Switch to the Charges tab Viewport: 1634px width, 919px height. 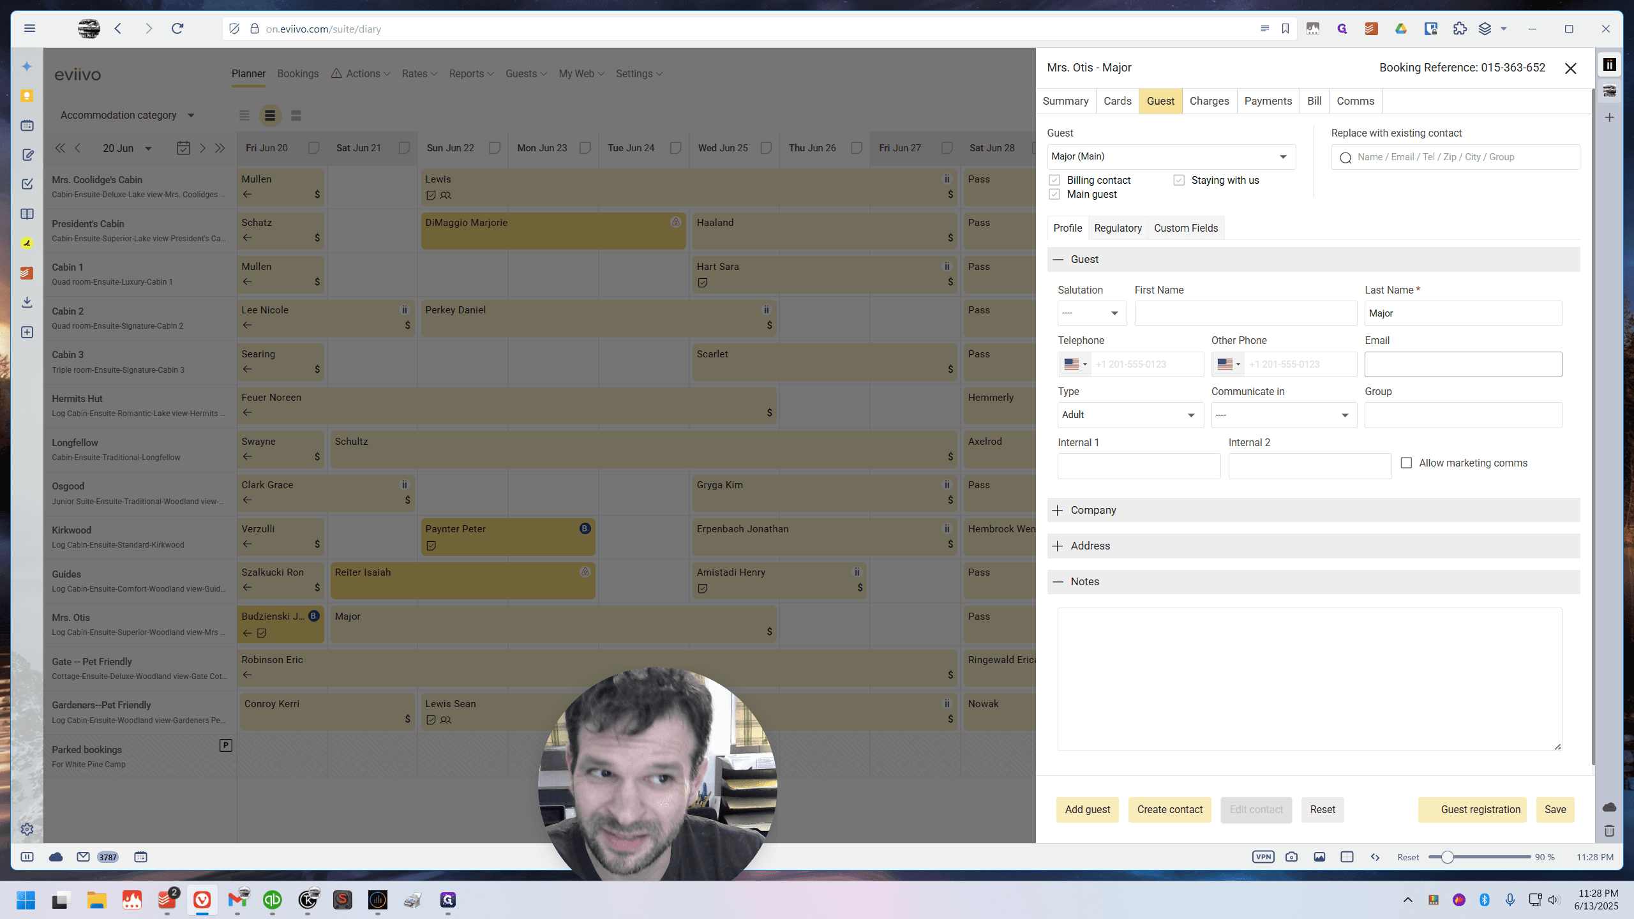pyautogui.click(x=1209, y=101)
